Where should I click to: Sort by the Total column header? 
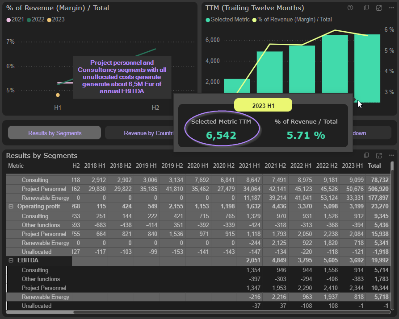coord(374,166)
